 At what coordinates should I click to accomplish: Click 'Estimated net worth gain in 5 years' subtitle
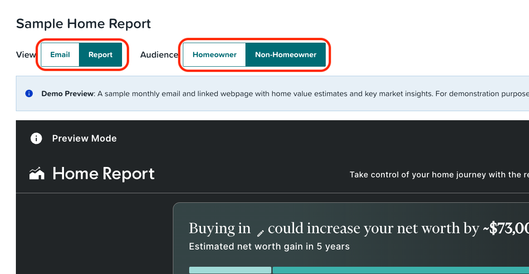coord(269,247)
